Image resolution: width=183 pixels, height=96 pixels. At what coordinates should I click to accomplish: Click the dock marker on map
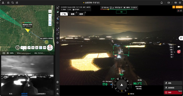(47, 42)
